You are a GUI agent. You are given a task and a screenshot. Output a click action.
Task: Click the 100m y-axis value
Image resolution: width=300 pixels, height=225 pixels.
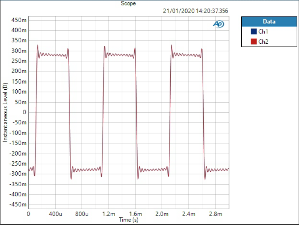click(x=19, y=92)
